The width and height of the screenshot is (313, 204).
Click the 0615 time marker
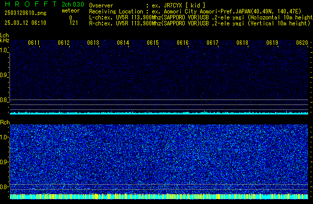[153, 43]
